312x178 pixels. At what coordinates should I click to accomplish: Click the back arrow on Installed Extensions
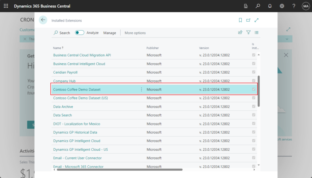coord(43,20)
